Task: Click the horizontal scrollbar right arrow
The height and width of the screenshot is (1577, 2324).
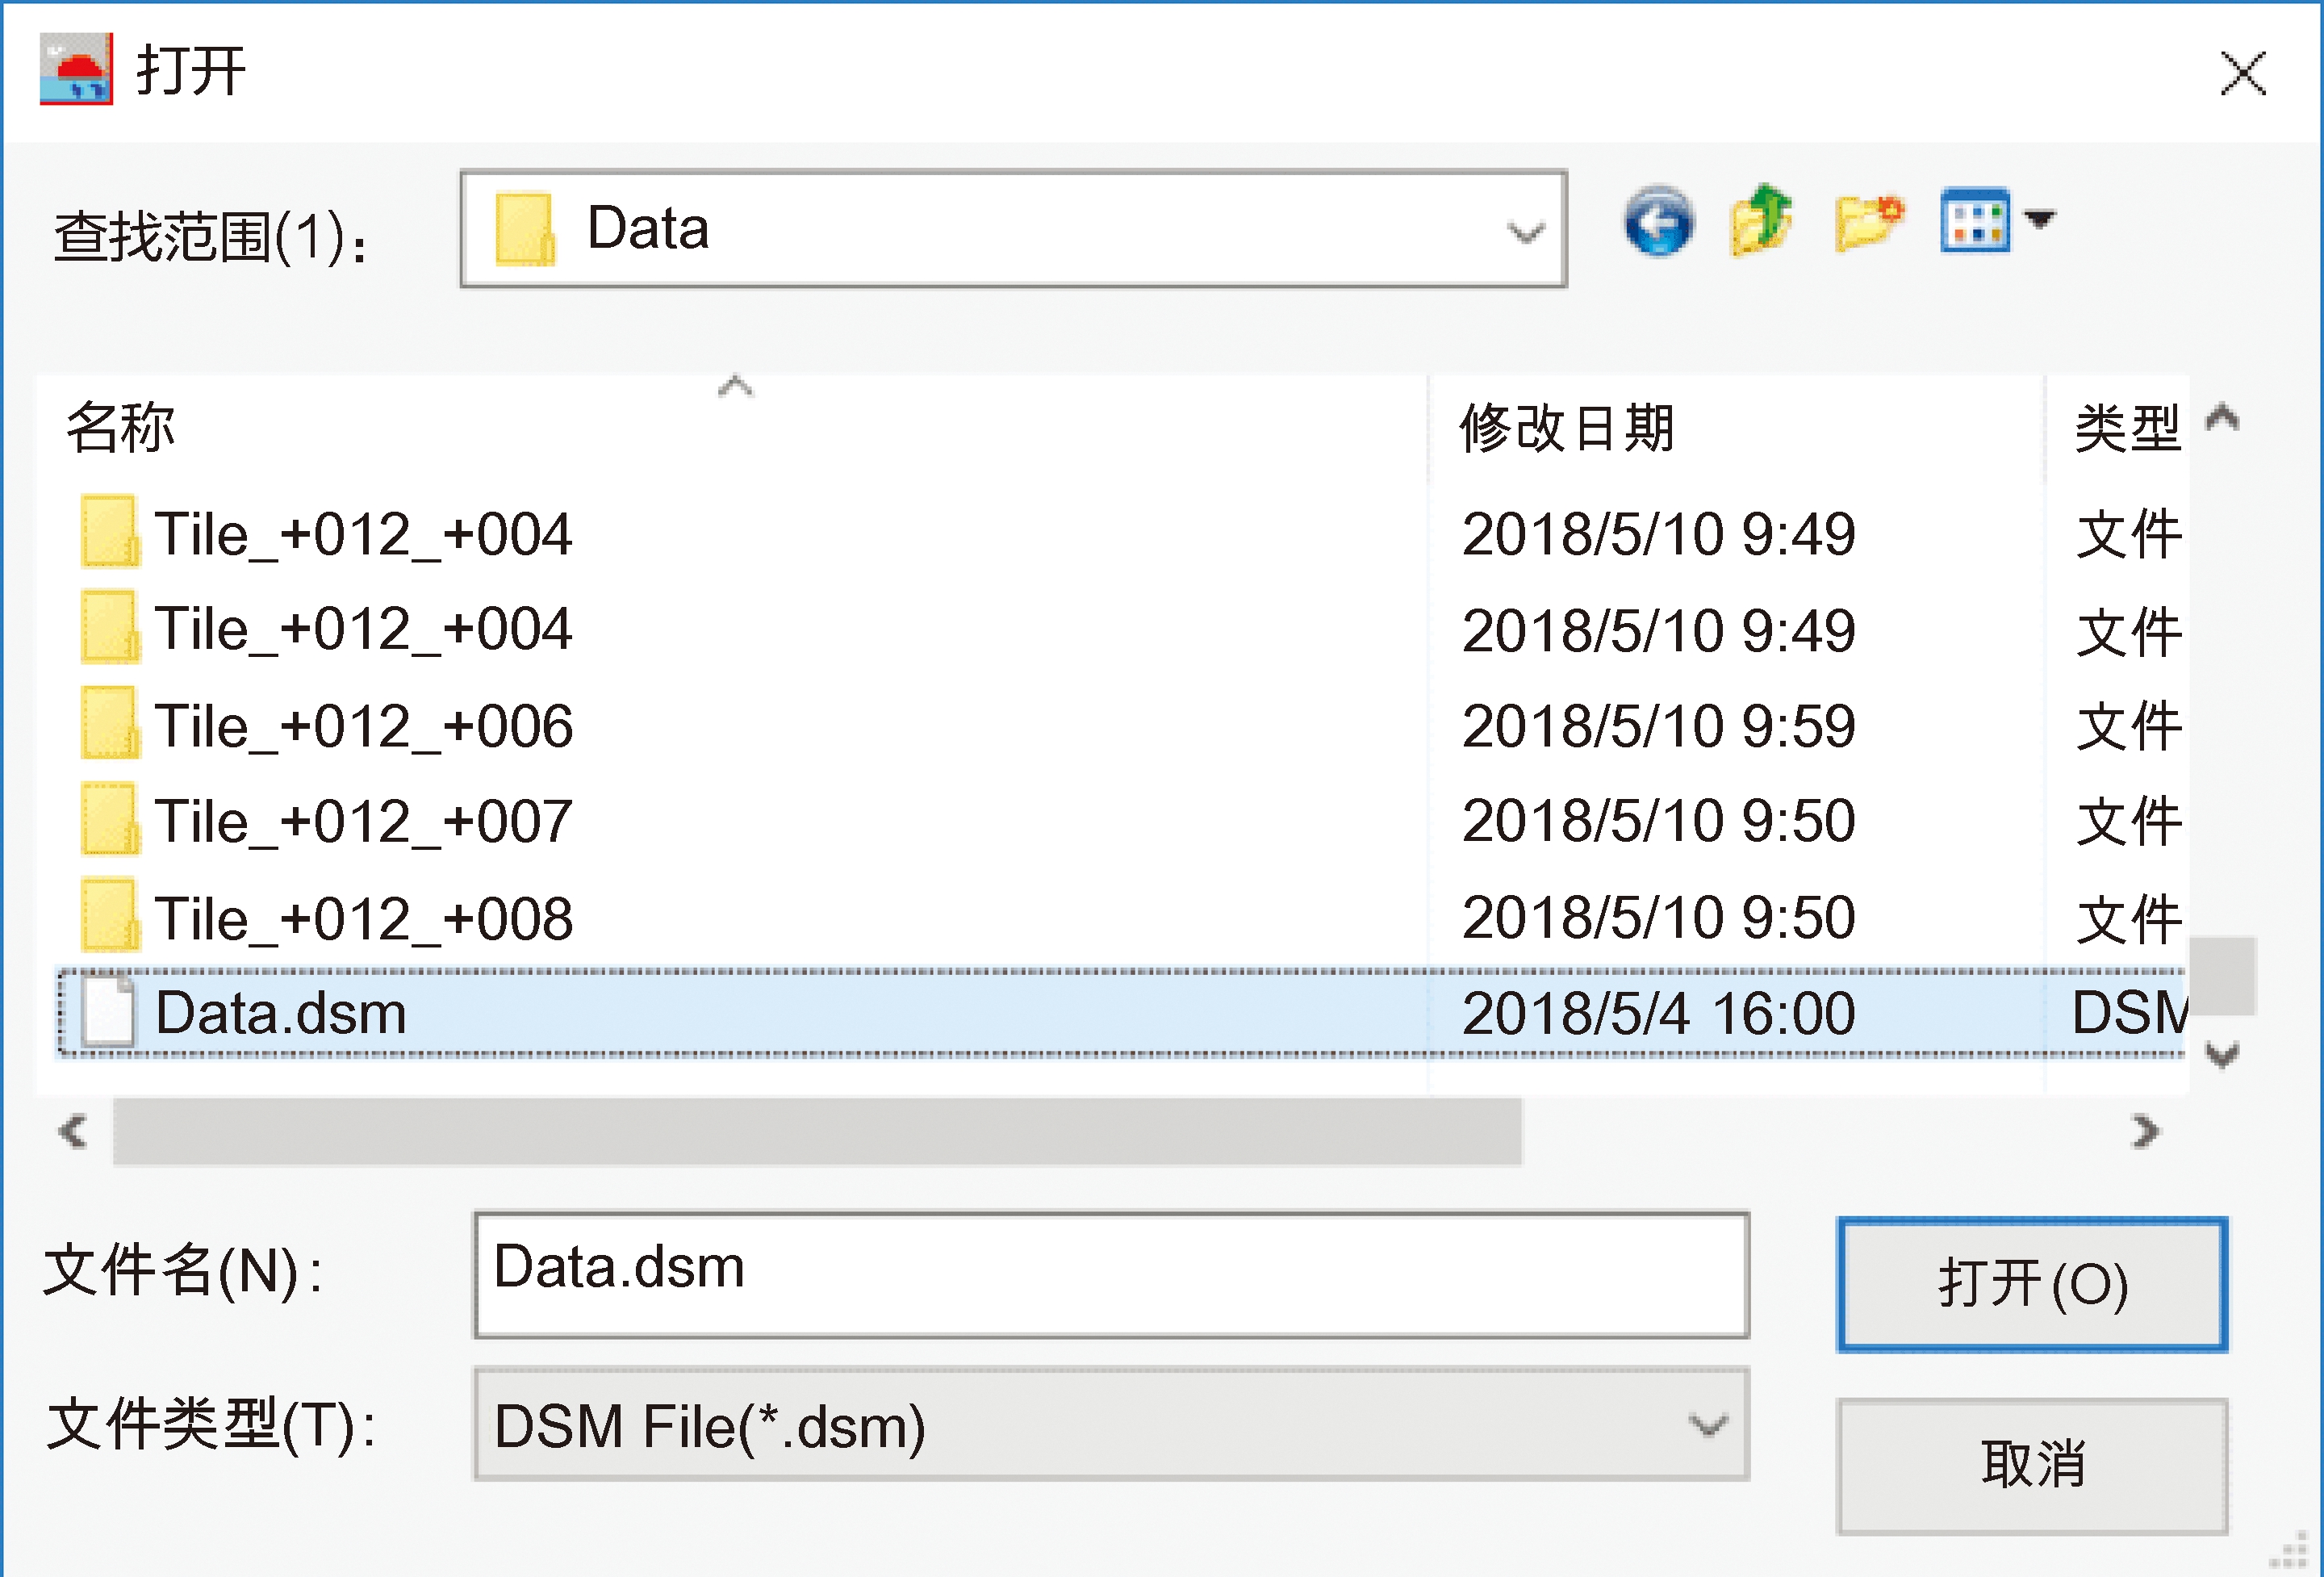Action: [2145, 1131]
